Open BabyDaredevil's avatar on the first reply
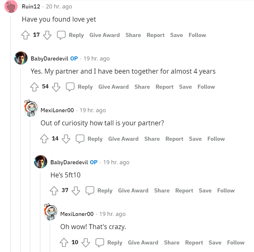The height and width of the screenshot is (252, 254). 21,58
